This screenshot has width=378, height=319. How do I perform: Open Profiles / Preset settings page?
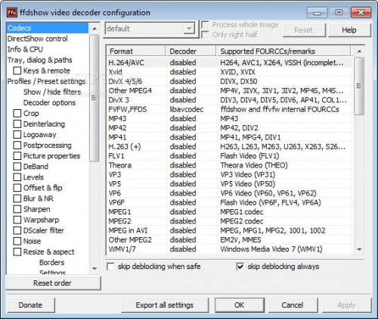coord(46,81)
